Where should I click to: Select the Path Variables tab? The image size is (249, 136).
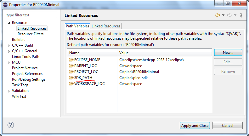[77, 26]
